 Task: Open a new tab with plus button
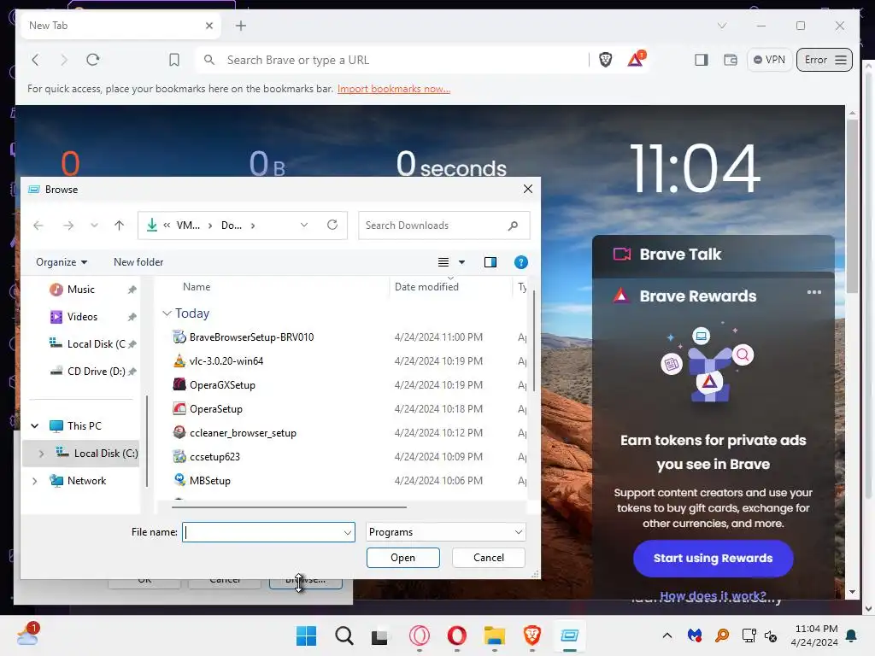[x=240, y=26]
